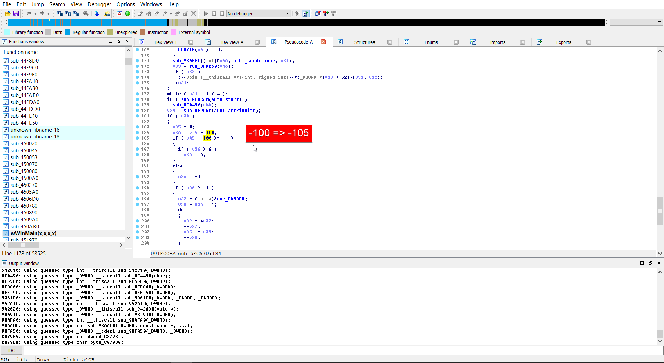This screenshot has width=664, height=363.
Task: Open the Debugger menu
Action: point(99,4)
